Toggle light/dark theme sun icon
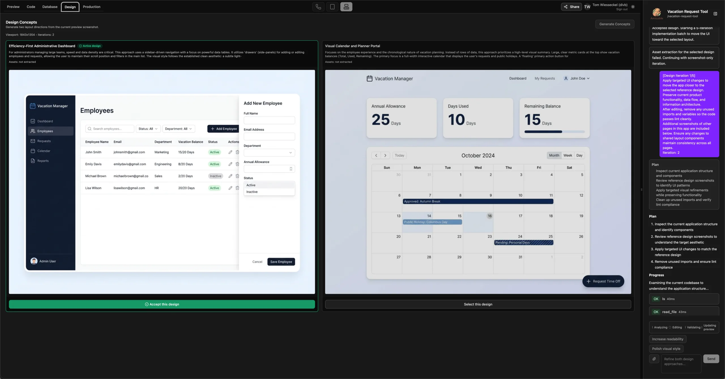725x379 pixels. (633, 7)
